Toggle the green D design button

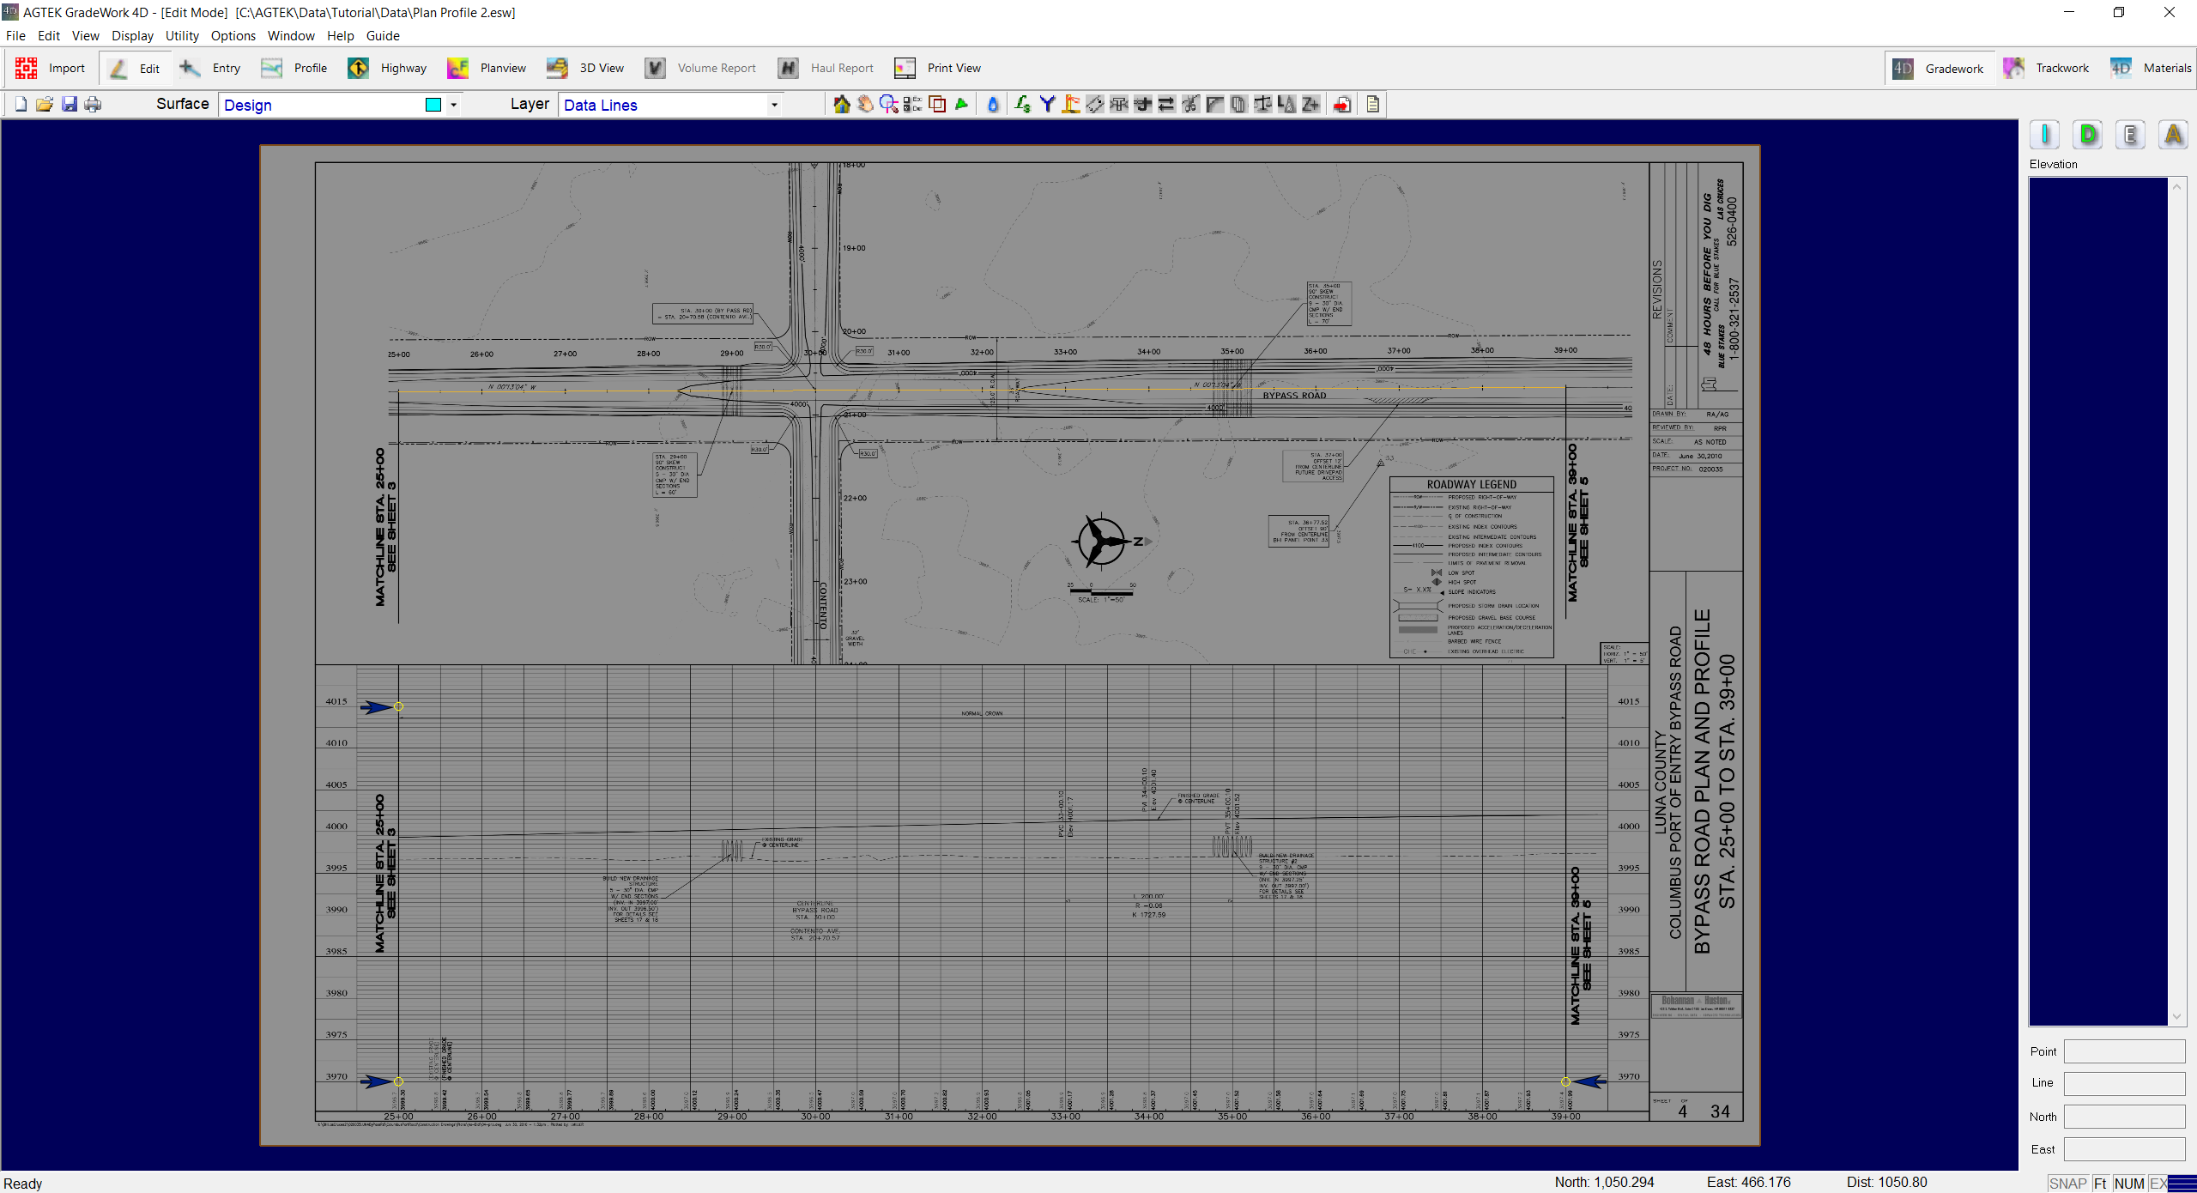click(x=2087, y=135)
